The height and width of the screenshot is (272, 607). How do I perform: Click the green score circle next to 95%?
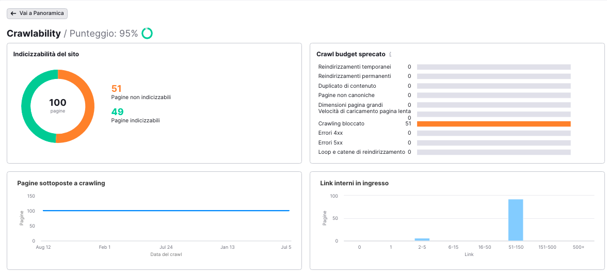pos(147,34)
